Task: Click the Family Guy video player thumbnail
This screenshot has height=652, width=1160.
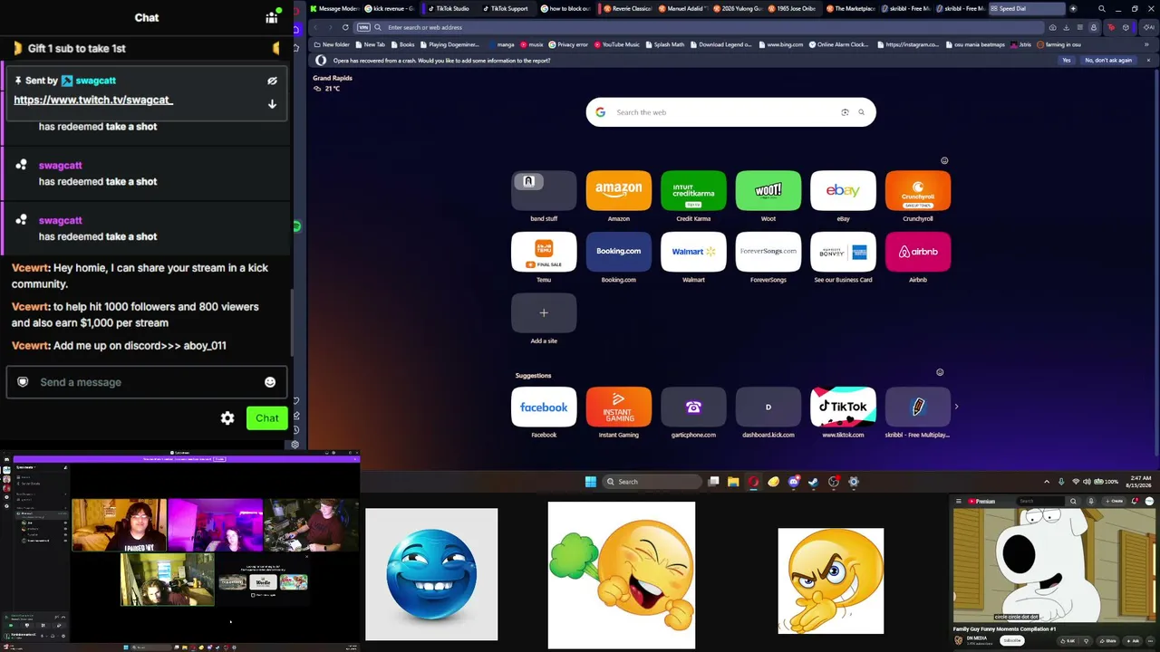Action: coord(1056,565)
